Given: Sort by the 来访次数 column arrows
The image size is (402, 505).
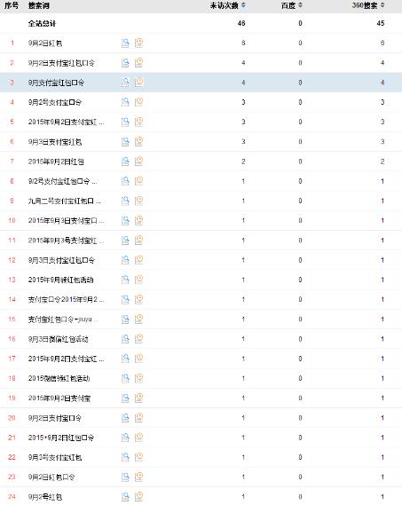Looking at the screenshot, I should 243,5.
